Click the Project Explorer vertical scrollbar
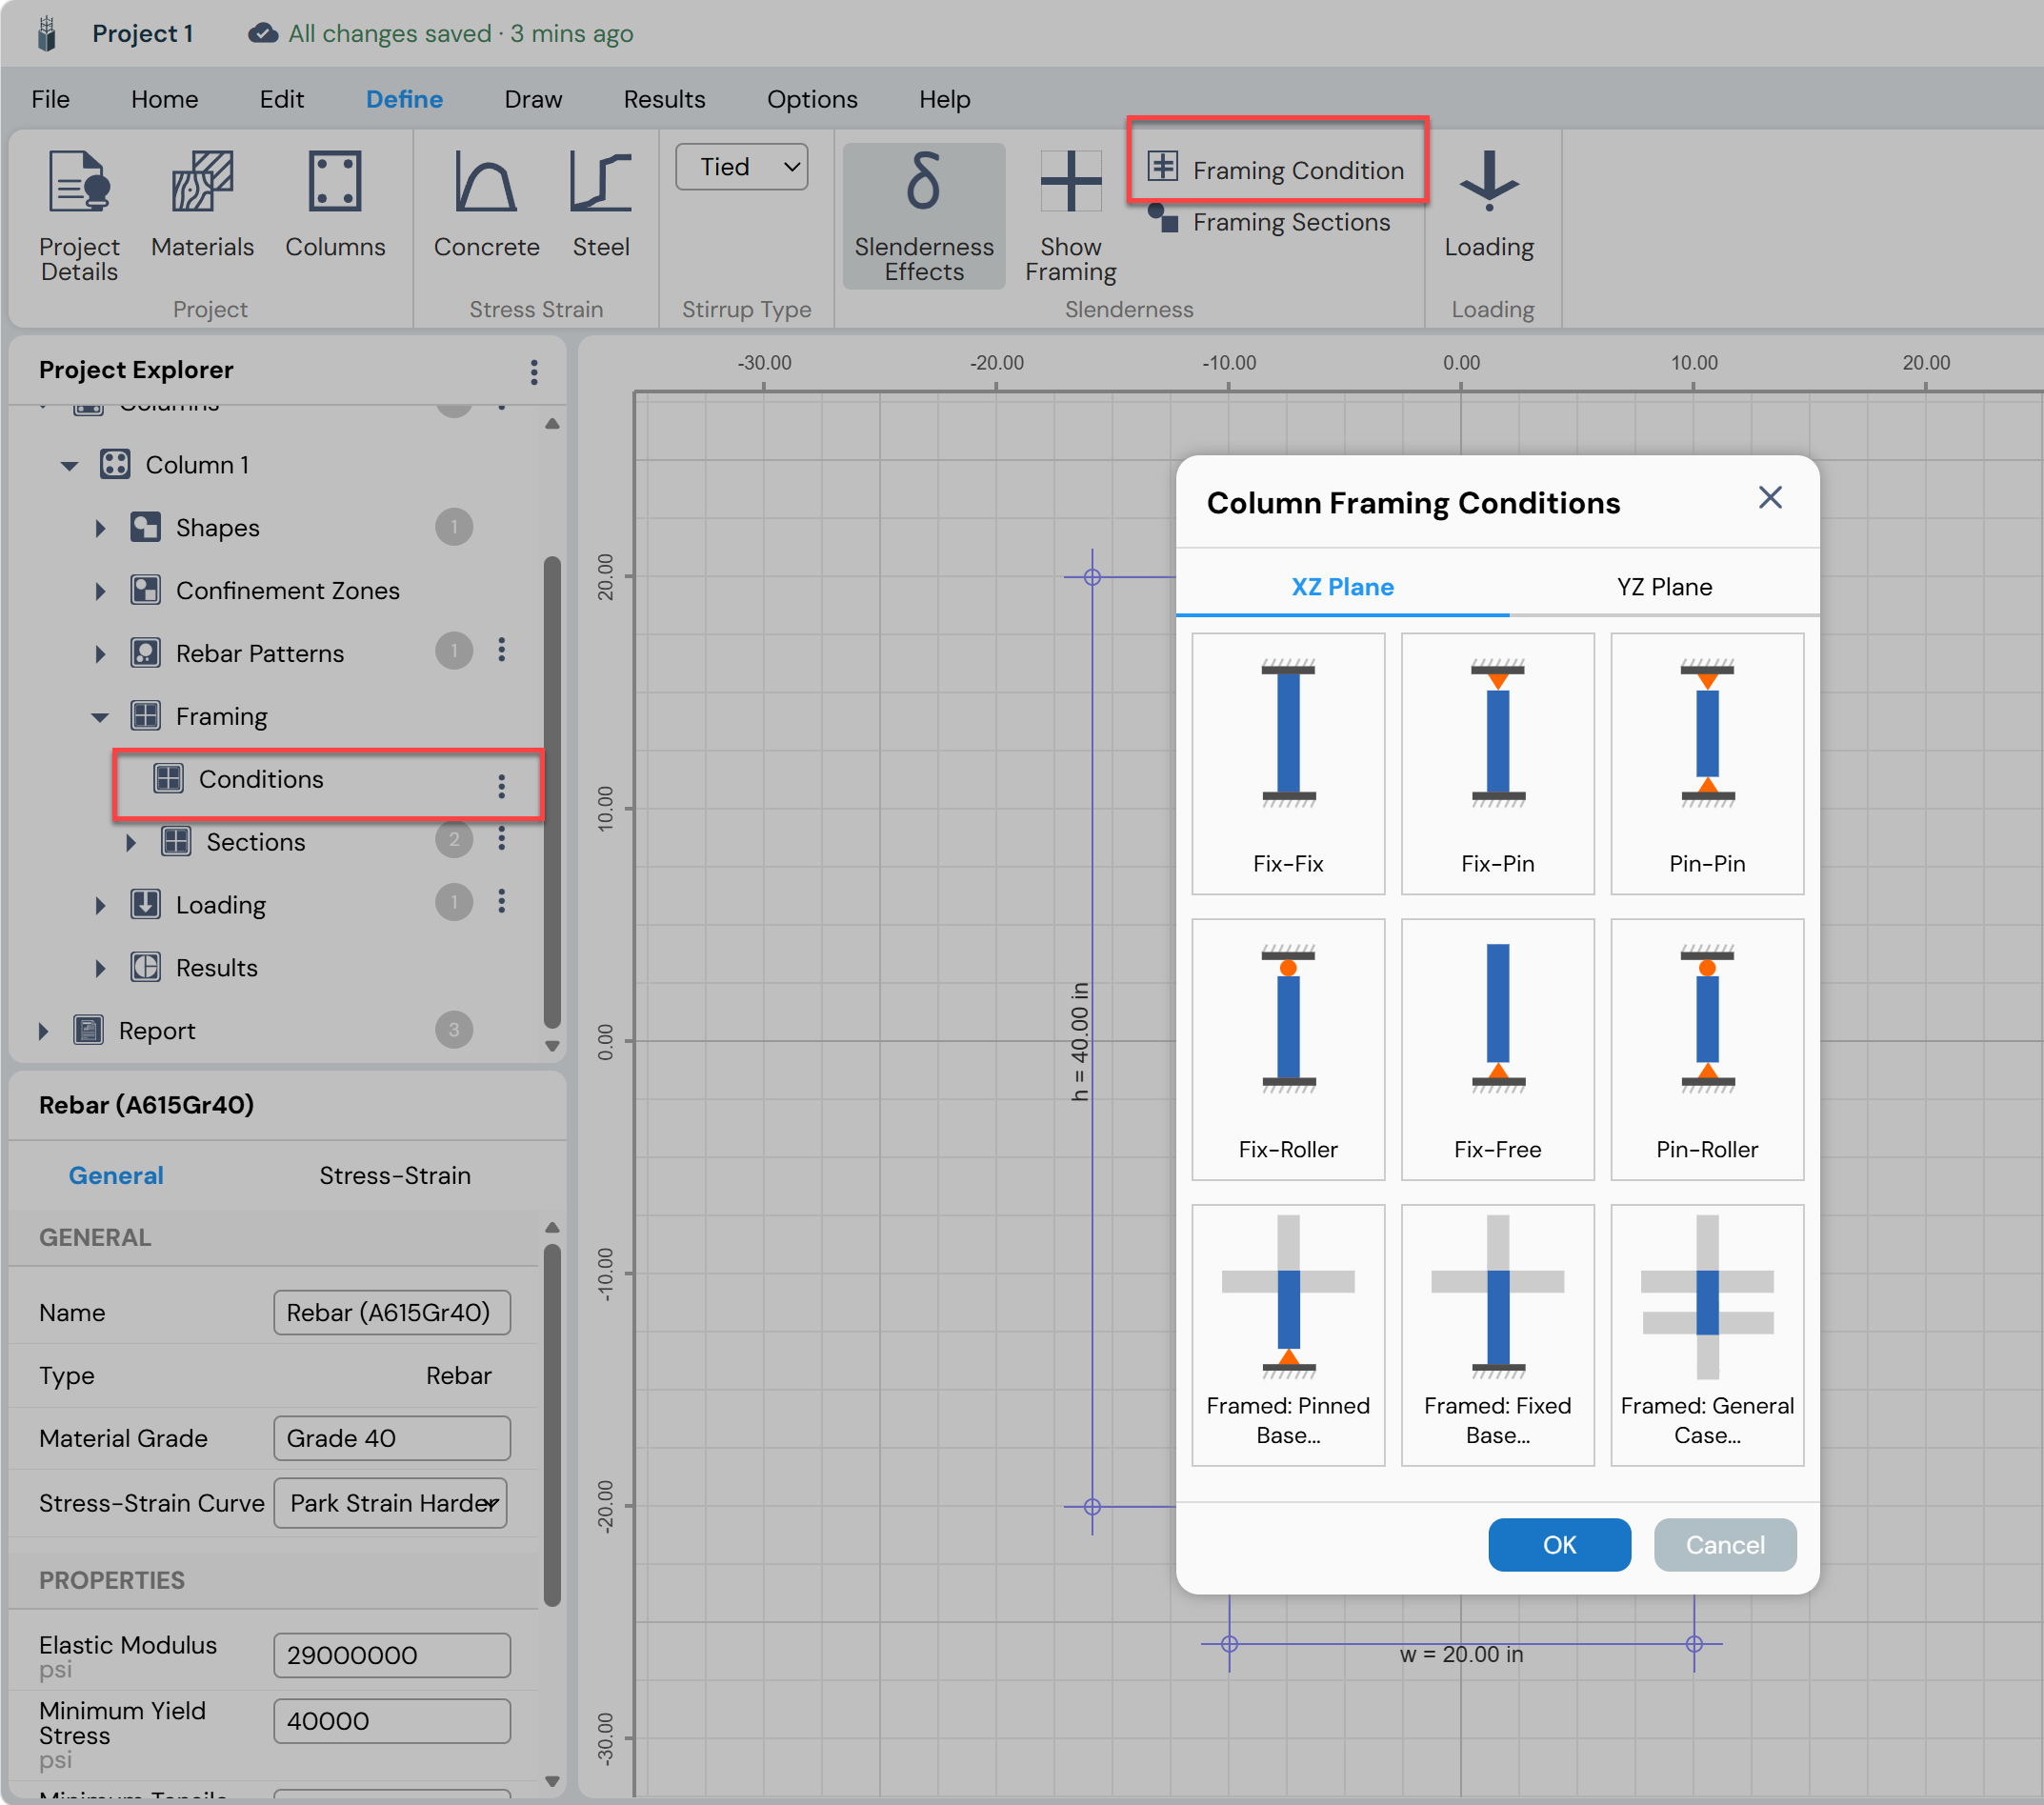The image size is (2044, 1805). click(x=552, y=790)
